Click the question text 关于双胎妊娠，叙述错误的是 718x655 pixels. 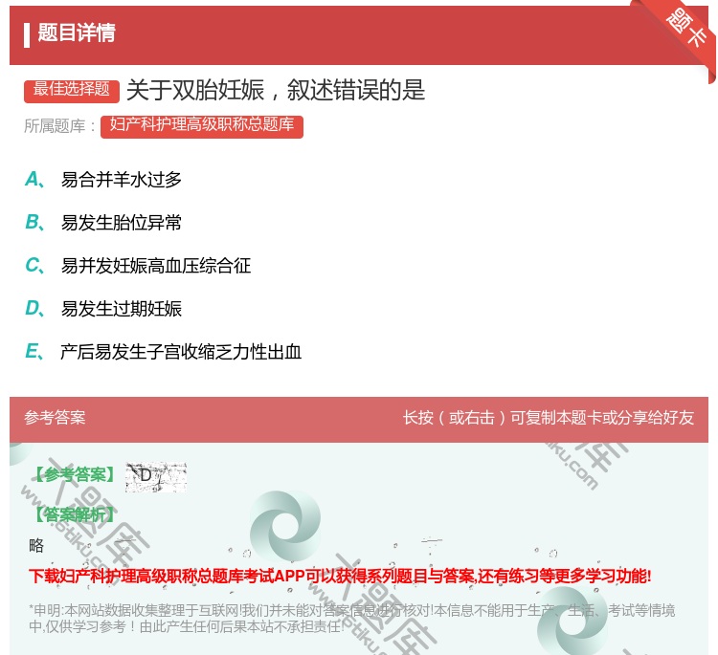point(276,90)
